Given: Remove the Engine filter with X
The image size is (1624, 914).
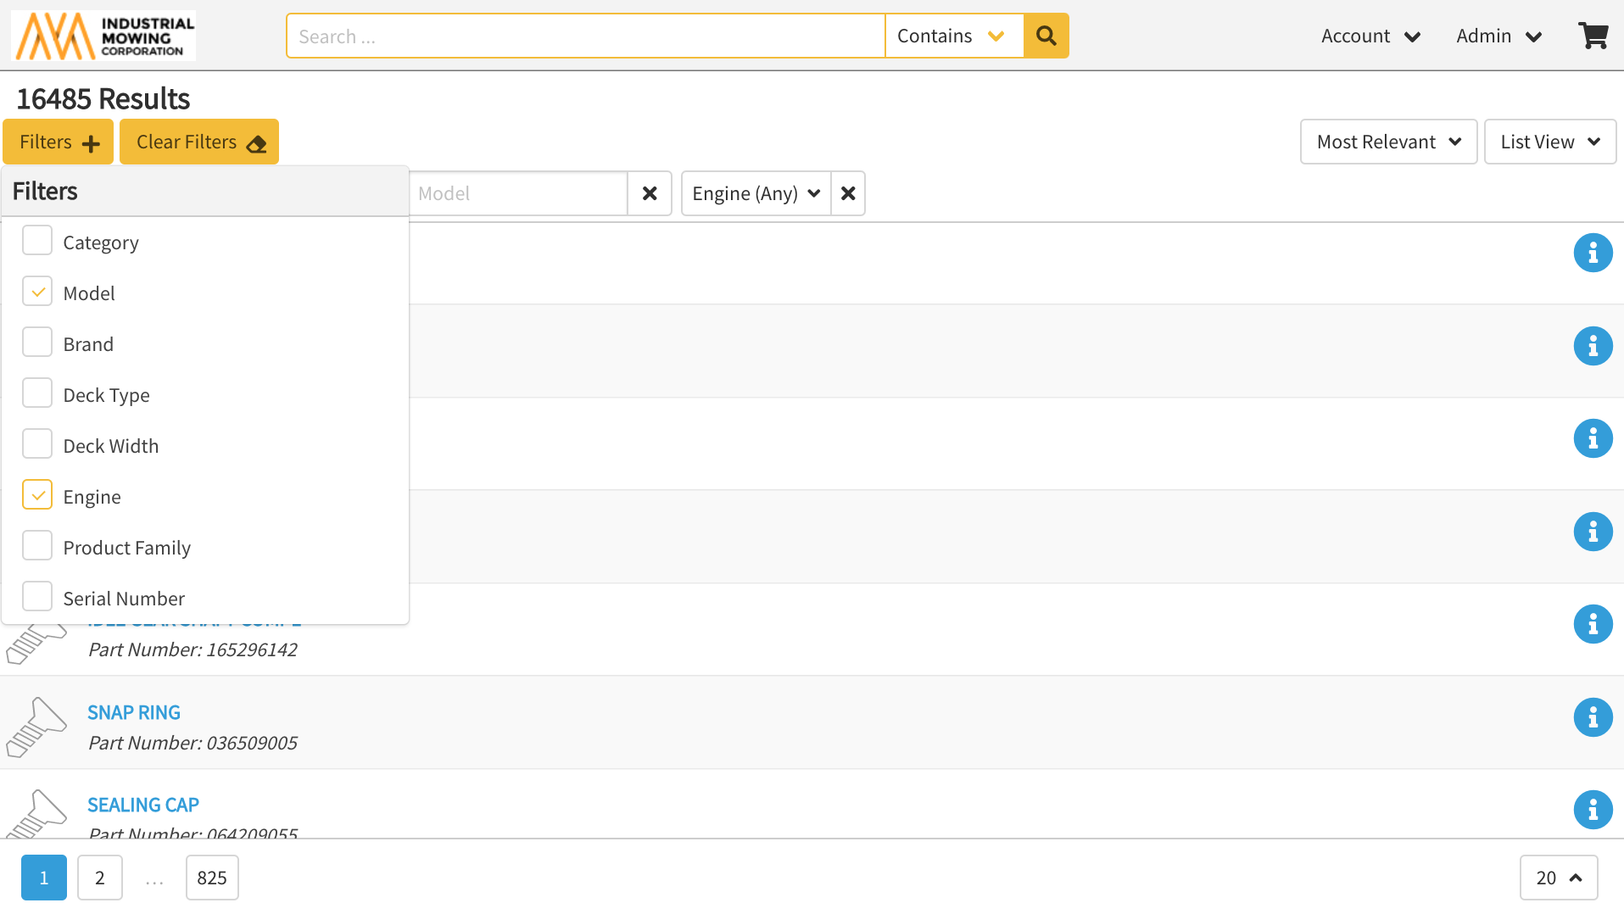Looking at the screenshot, I should coord(848,193).
